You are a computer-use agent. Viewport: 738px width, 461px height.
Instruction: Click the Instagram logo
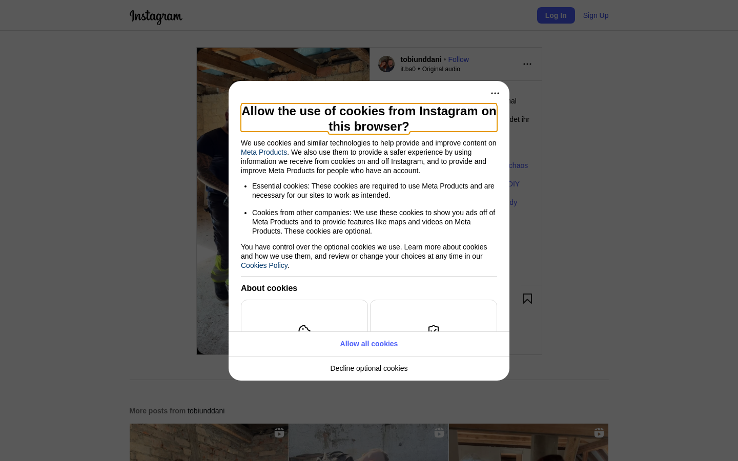pyautogui.click(x=156, y=16)
